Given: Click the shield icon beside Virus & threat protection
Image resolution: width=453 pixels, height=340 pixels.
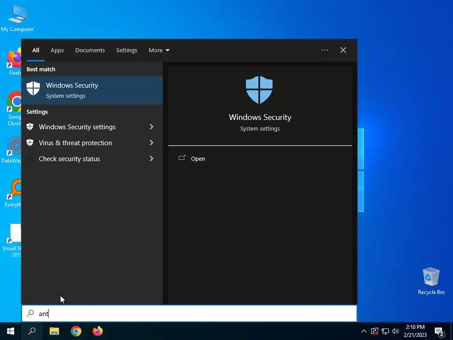Looking at the screenshot, I should (x=30, y=143).
